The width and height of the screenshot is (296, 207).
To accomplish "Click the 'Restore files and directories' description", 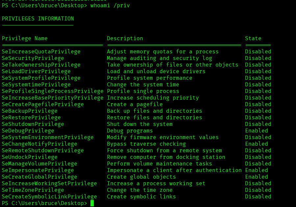I will [x=155, y=118].
